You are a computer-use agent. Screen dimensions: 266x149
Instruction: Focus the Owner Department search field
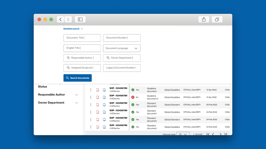coord(122,58)
